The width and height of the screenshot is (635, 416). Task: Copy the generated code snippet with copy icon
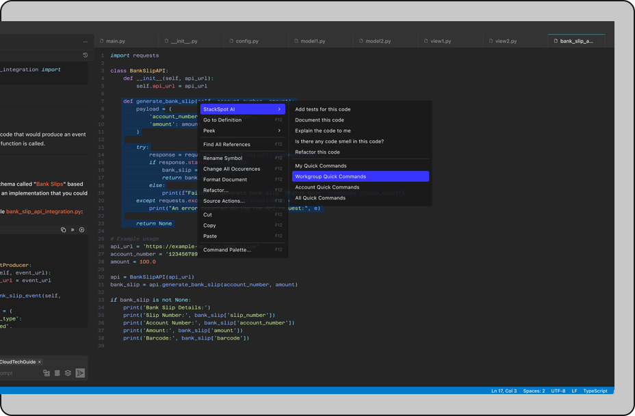tap(63, 230)
